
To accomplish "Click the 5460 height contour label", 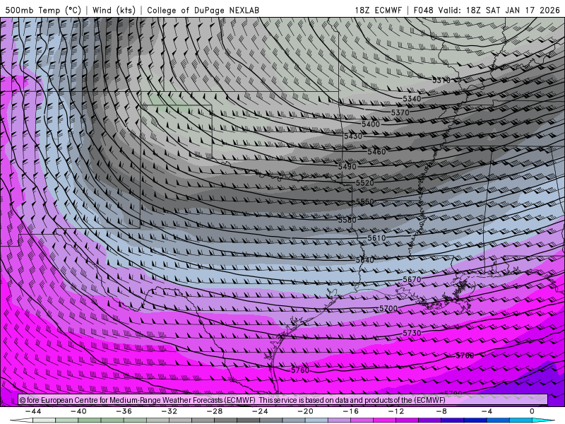I will pyautogui.click(x=376, y=152).
